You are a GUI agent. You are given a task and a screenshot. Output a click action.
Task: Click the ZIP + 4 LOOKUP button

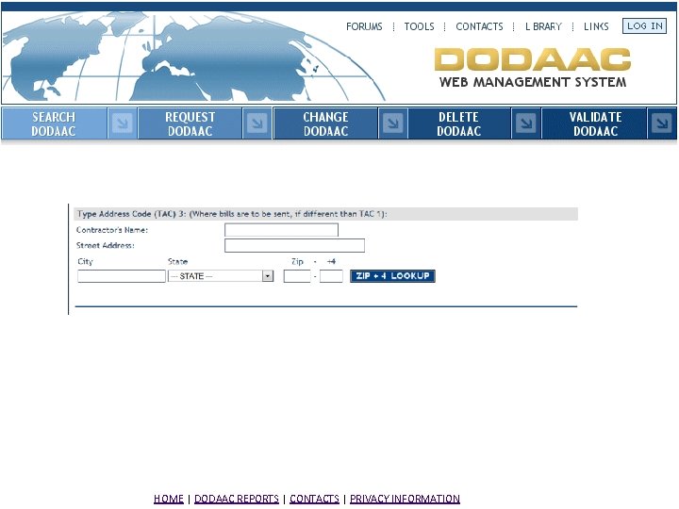click(x=392, y=275)
